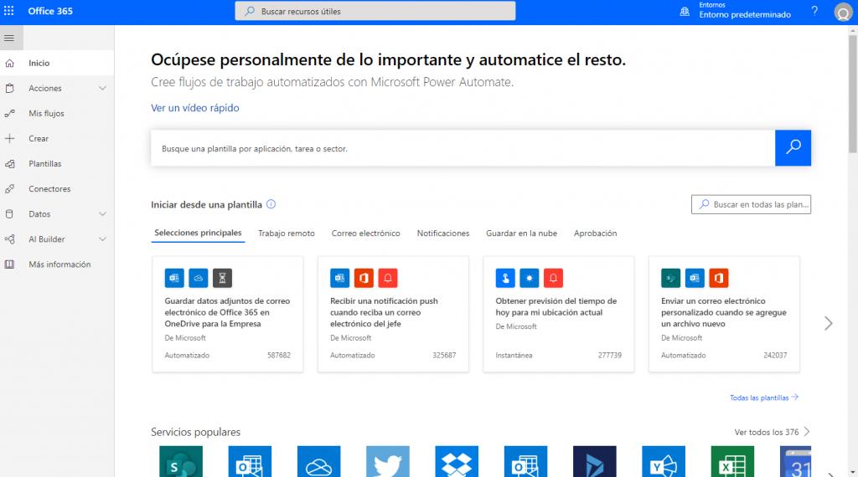
Task: Open the SharePoint service tile
Action: 181,461
